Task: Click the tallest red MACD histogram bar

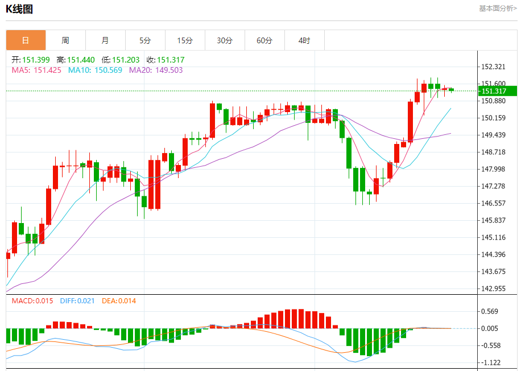Action: (301, 319)
